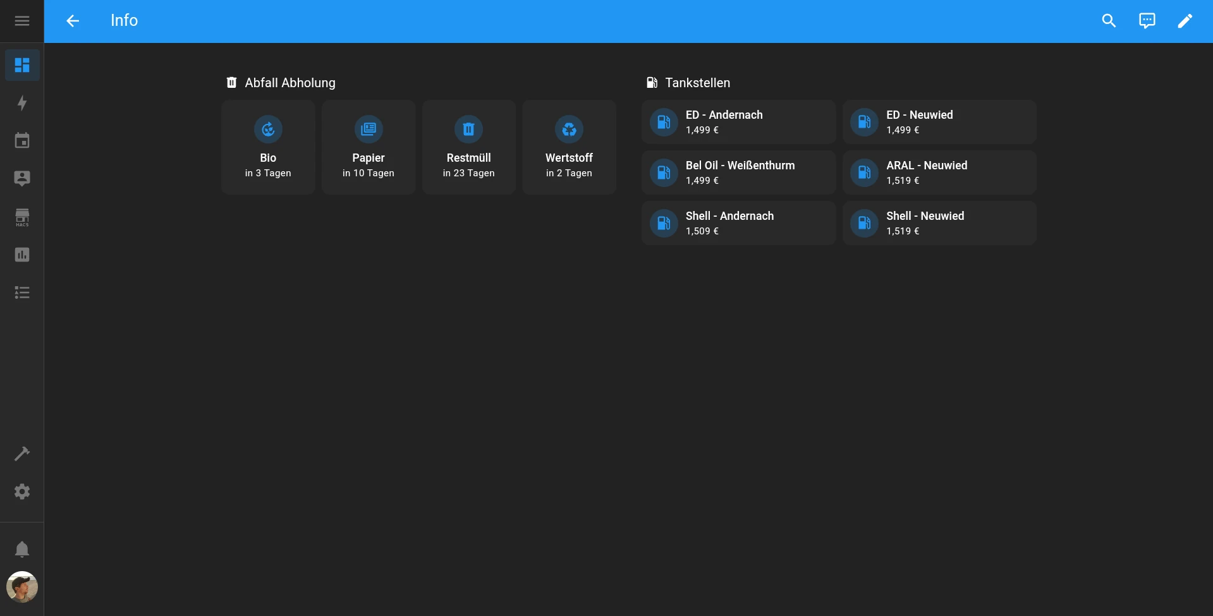The height and width of the screenshot is (616, 1213).
Task: Open the Energy lightning bolt panel
Action: (22, 103)
